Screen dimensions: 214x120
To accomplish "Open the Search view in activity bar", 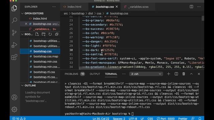I will click(14, 20).
